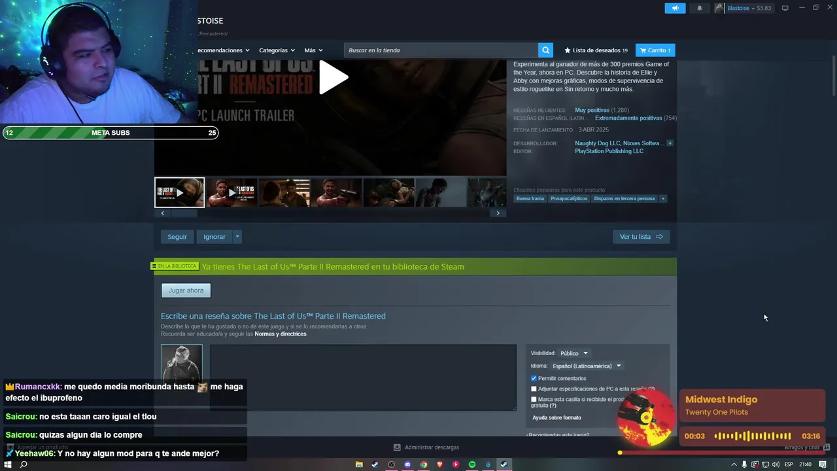The image size is (837, 471).
Task: Click 'Administrar descargas' at bottom
Action: coord(426,447)
